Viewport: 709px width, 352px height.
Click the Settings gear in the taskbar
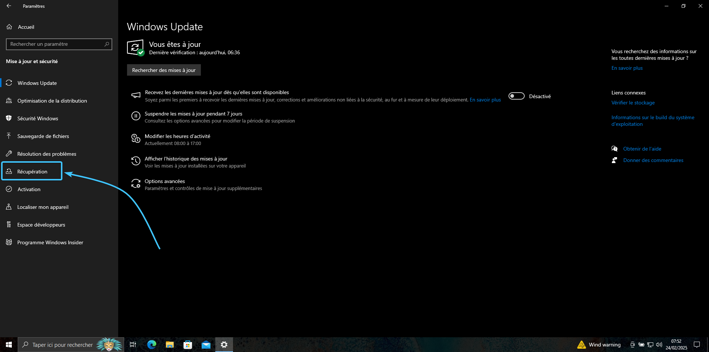click(x=224, y=345)
